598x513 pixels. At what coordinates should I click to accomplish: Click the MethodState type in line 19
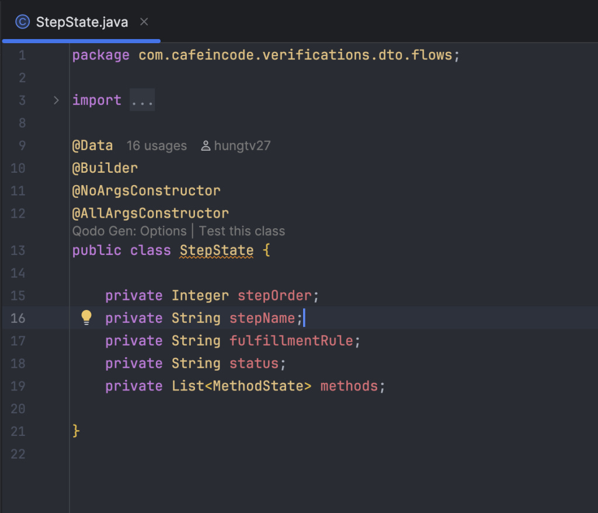pos(258,386)
